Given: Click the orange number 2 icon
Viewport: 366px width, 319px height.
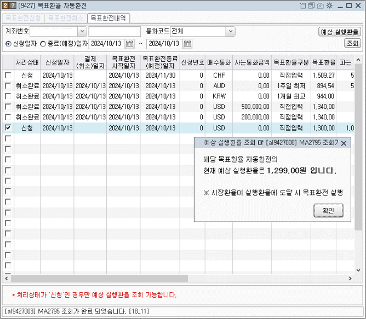Looking at the screenshot, I should point(5,5).
